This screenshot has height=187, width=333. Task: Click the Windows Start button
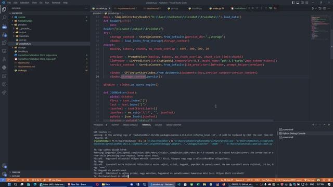[9, 184]
